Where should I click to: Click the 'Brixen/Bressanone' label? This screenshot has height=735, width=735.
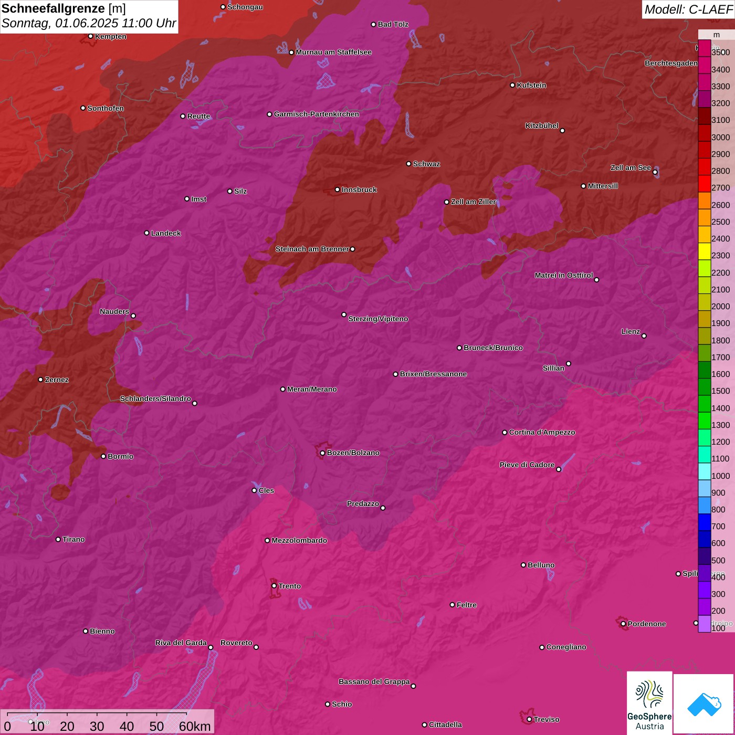pyautogui.click(x=433, y=374)
